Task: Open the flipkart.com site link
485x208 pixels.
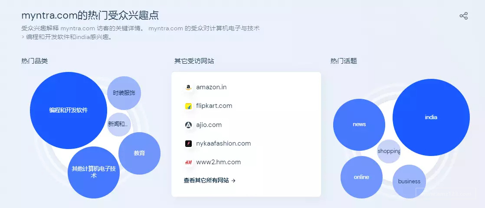Action: 214,106
